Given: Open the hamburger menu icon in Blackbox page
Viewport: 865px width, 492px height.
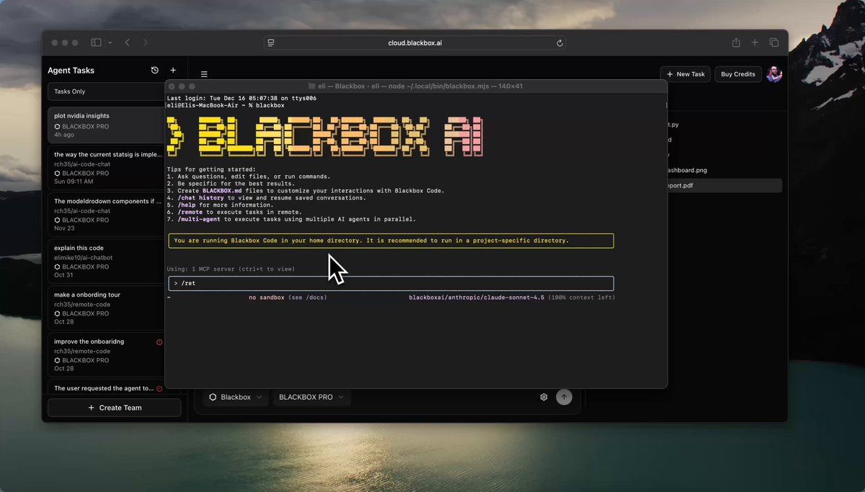Looking at the screenshot, I should tap(204, 74).
